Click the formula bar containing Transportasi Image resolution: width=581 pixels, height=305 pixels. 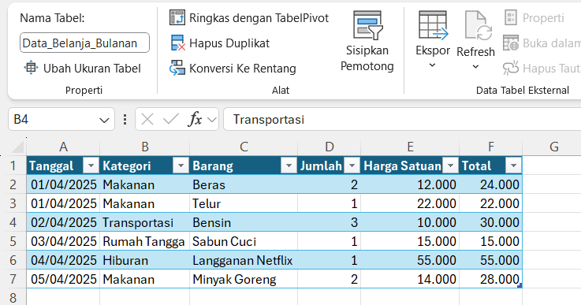coord(402,119)
